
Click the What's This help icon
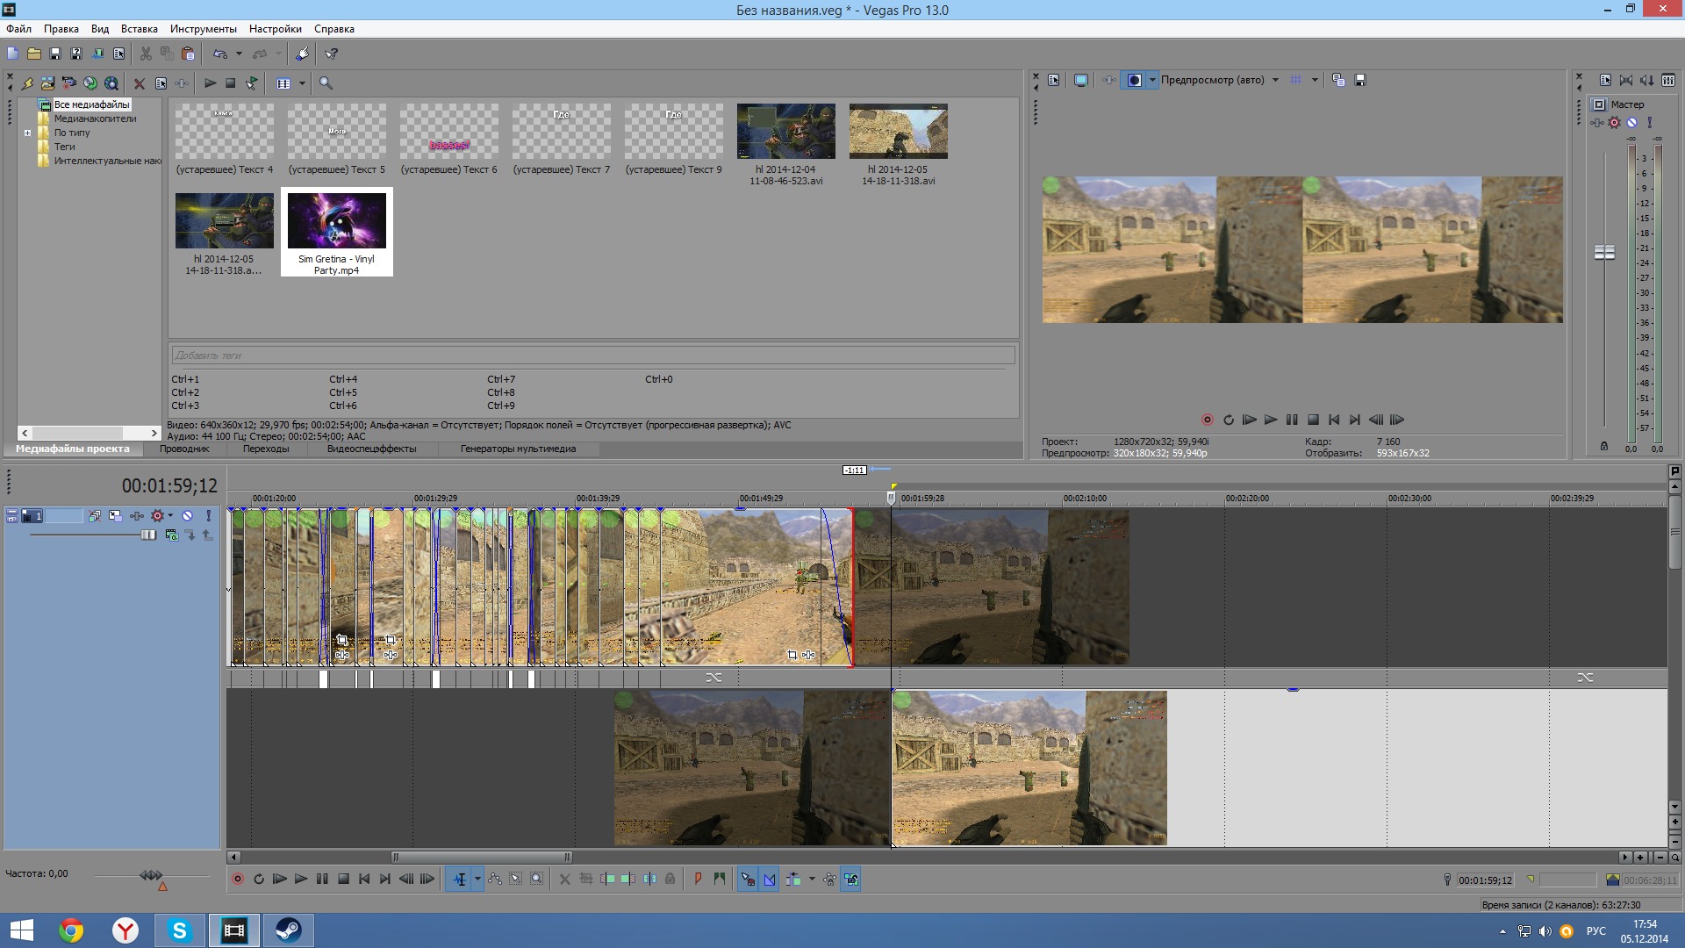coord(332,54)
